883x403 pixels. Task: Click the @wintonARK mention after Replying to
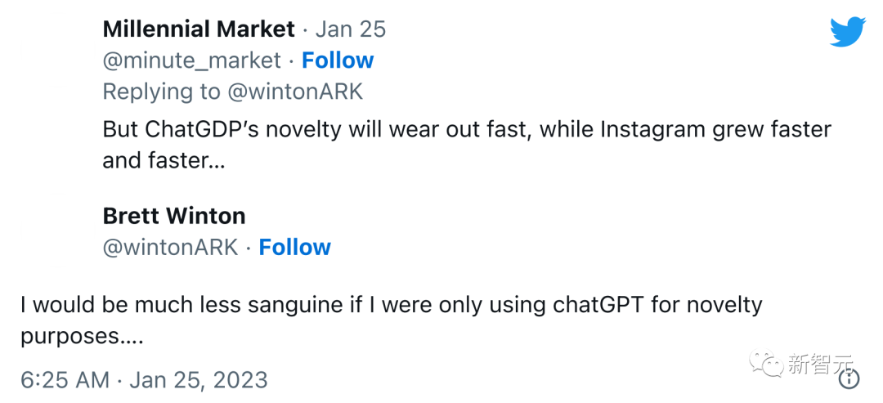295,92
